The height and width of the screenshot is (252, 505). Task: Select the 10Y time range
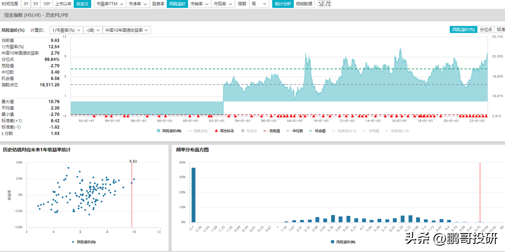coord(47,4)
